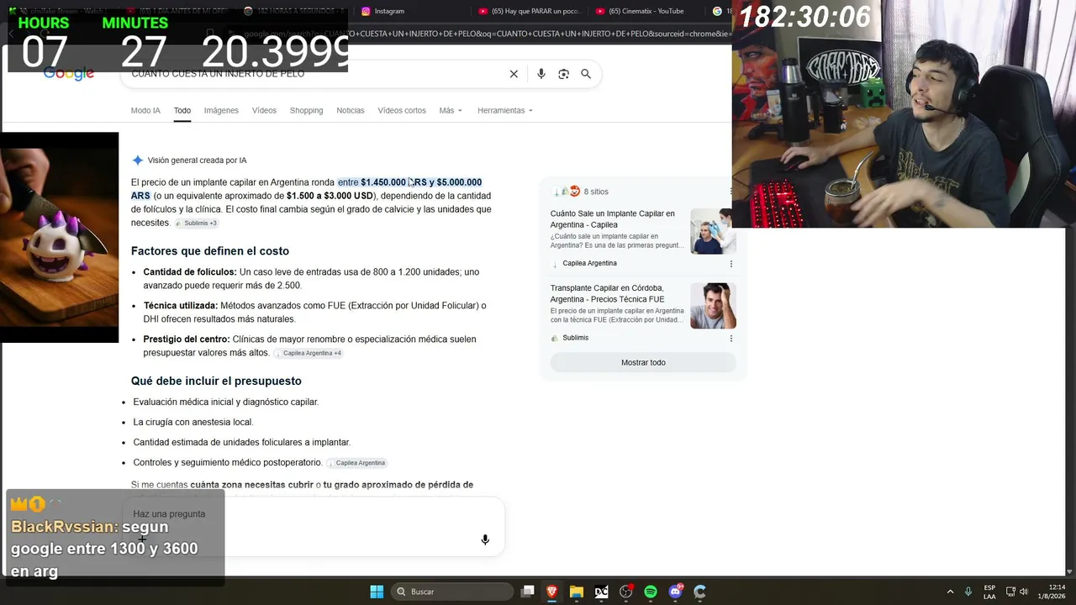The image size is (1076, 605).
Task: Open Google Lens image search
Action: coord(564,74)
